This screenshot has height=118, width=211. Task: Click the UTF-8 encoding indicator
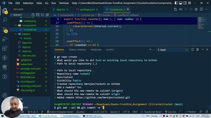click(126, 112)
